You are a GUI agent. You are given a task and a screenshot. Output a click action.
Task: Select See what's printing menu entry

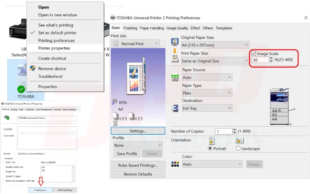point(65,25)
